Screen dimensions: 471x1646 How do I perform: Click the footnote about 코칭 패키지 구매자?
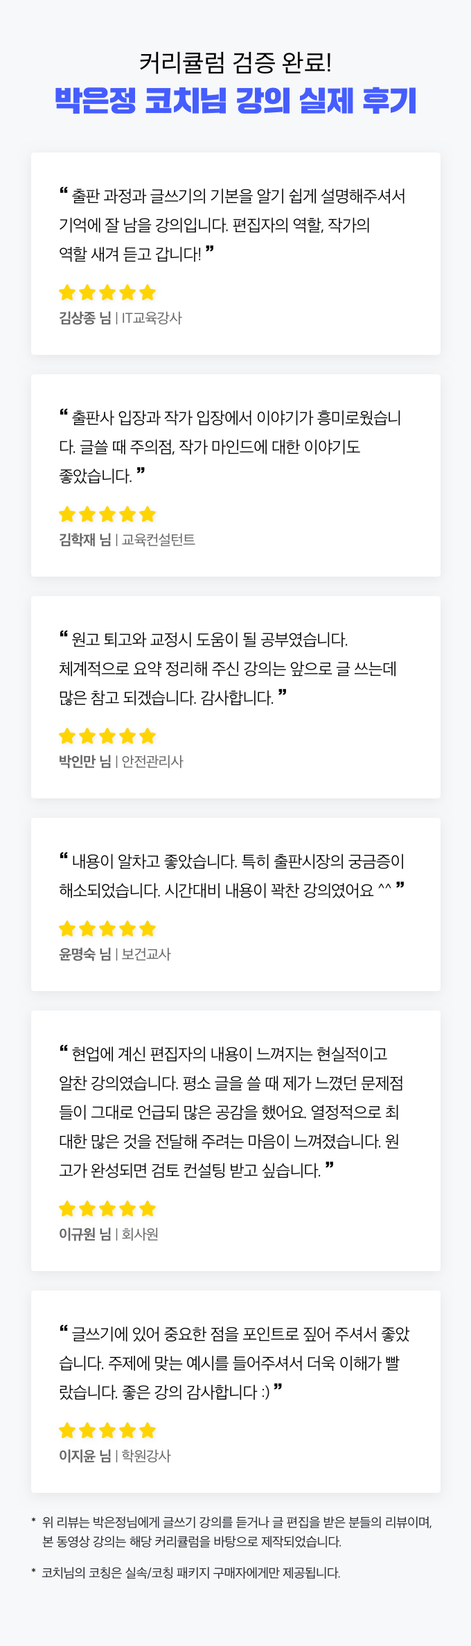[x=190, y=1573]
